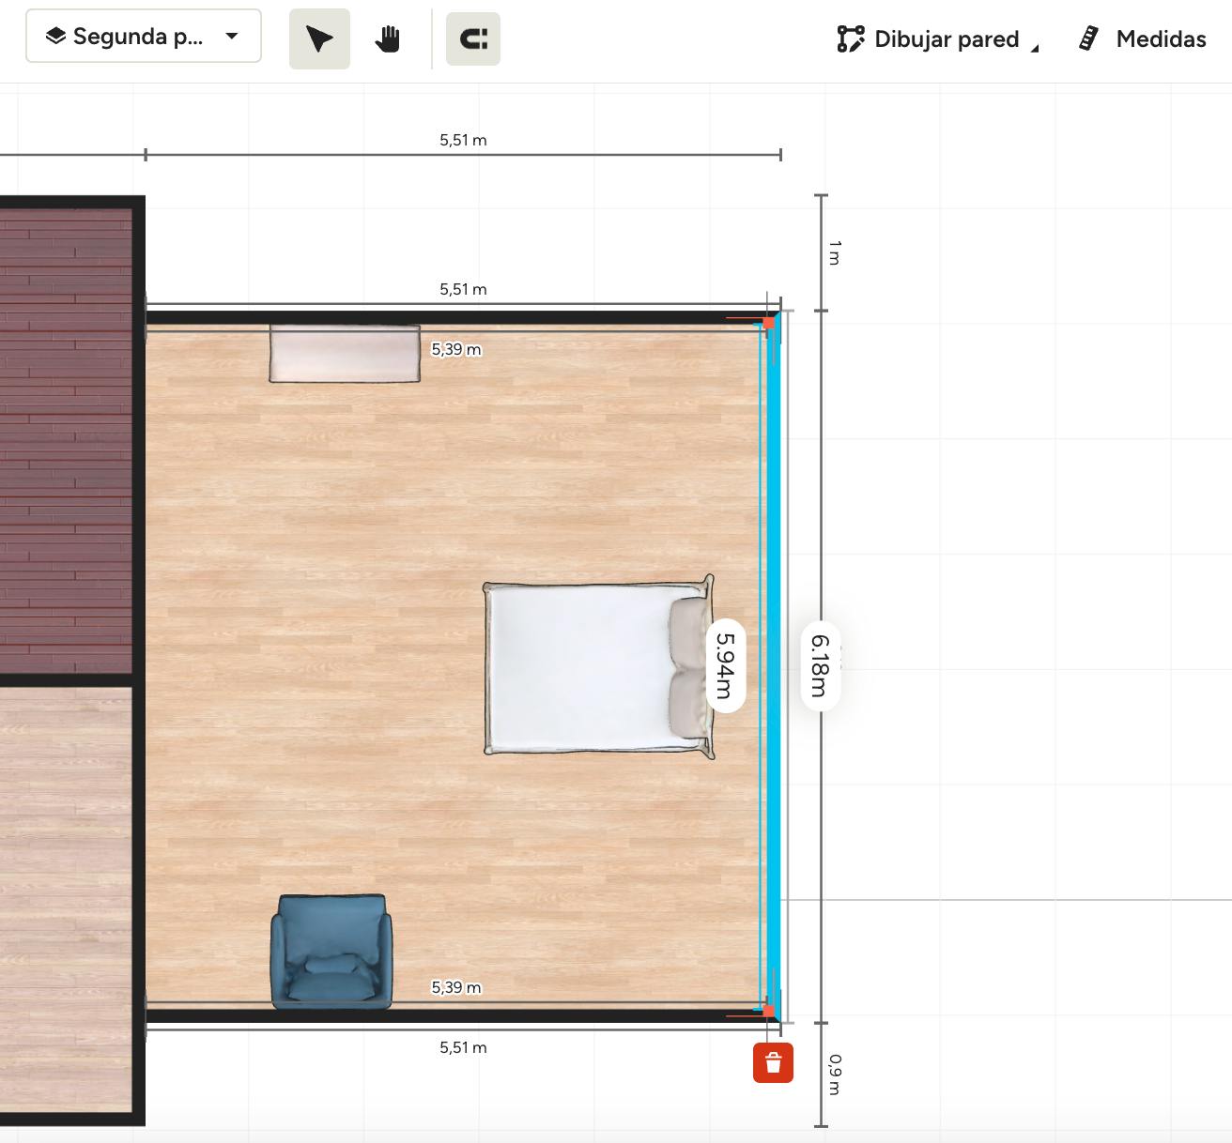This screenshot has width=1232, height=1143.
Task: Activate the hand pan tool
Action: click(388, 39)
